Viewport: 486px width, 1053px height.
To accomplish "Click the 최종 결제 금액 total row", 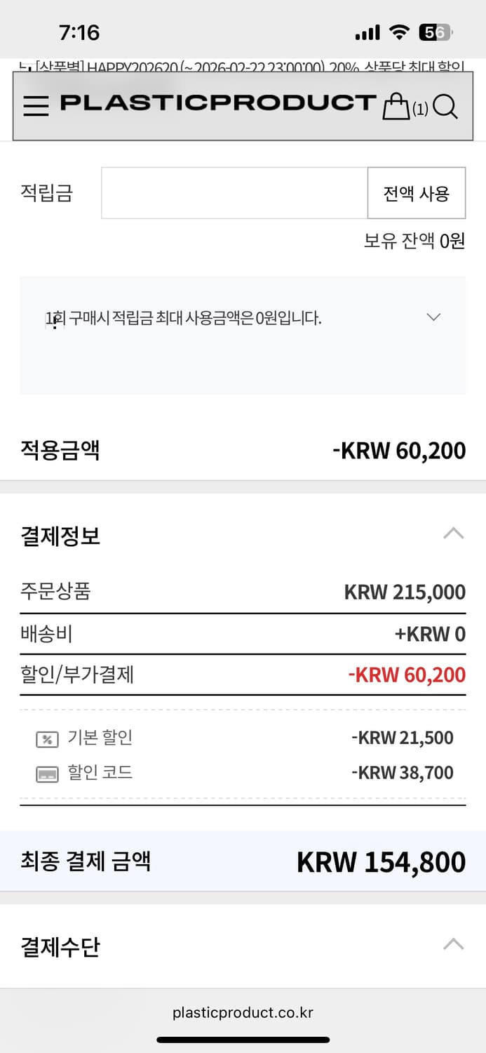I will point(243,861).
